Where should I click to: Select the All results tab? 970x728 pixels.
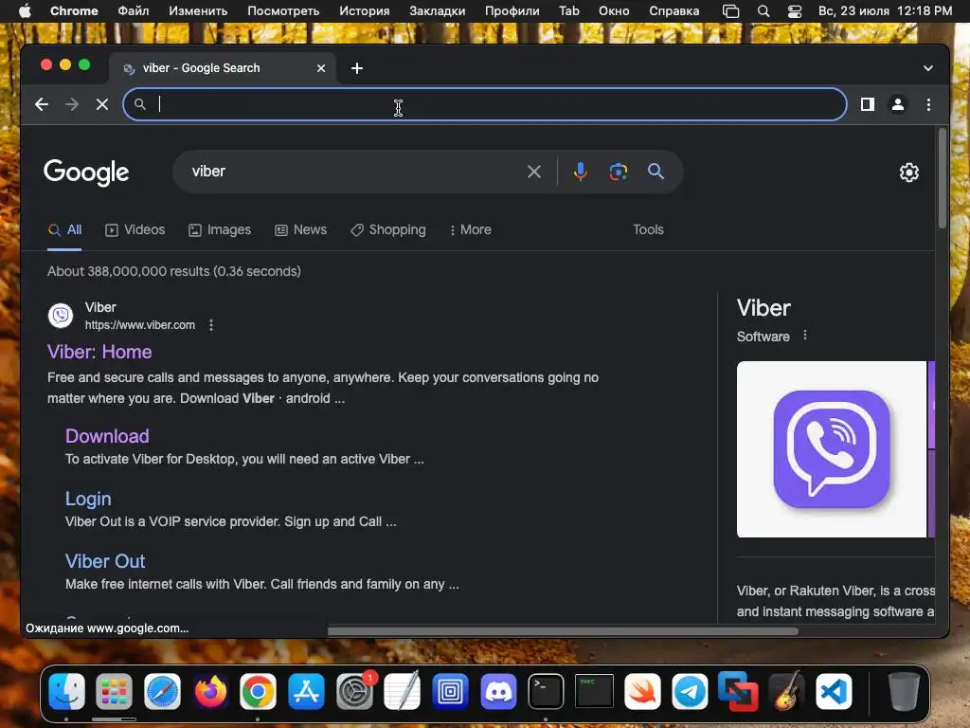[65, 229]
